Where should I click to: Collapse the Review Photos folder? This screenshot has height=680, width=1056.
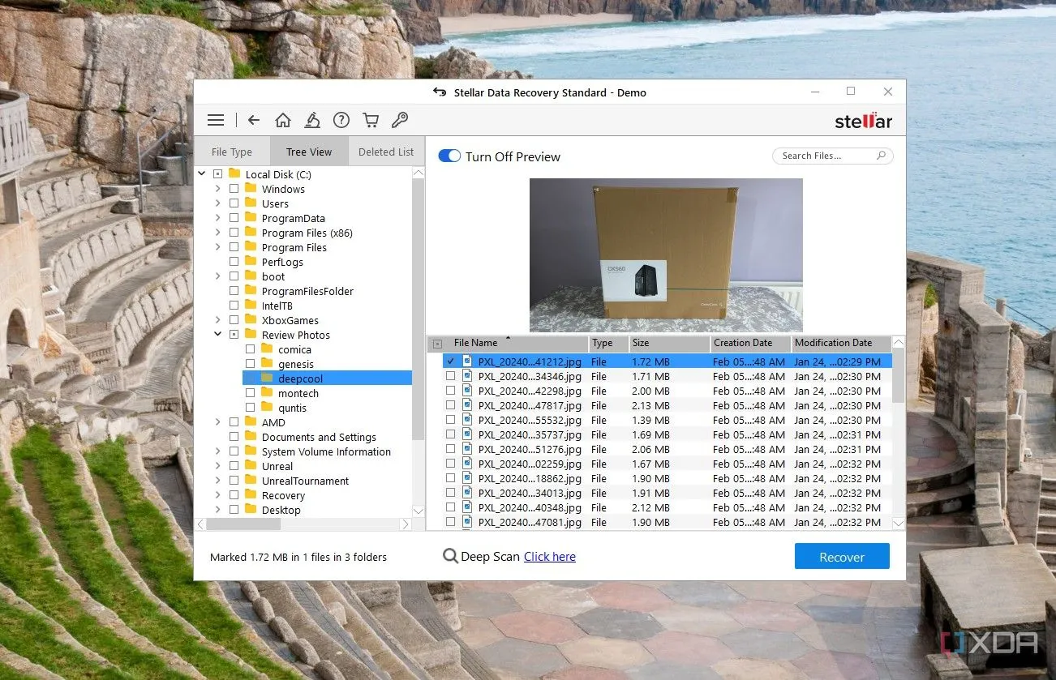217,335
